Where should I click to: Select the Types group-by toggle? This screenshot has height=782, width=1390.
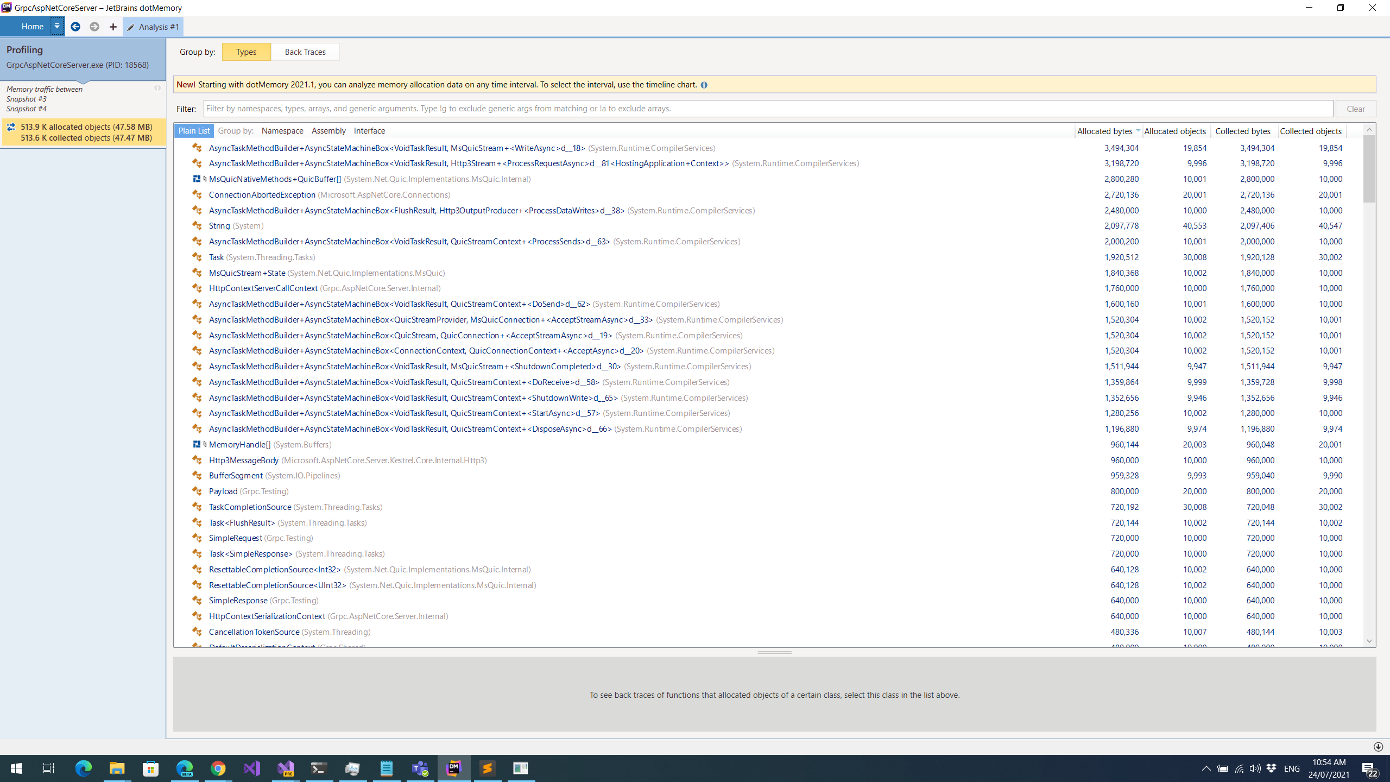(246, 52)
